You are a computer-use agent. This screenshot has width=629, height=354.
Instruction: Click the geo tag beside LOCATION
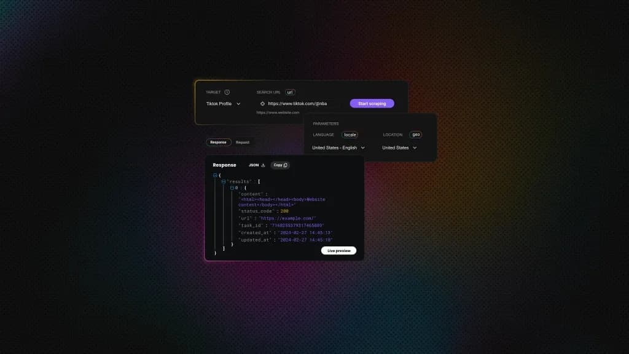(x=416, y=135)
